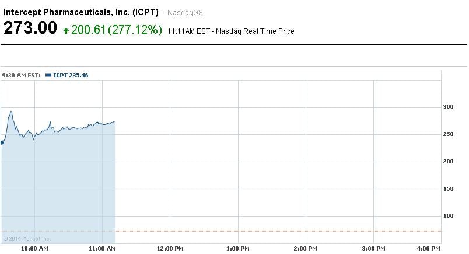Click the 150 price axis label
Screen dimensions: 469x254
(449, 189)
